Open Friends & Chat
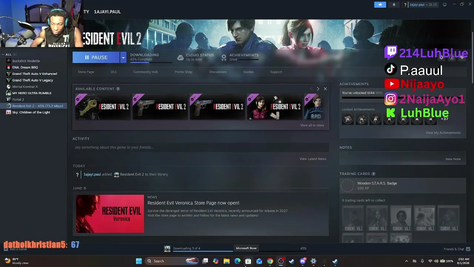 tap(457, 249)
